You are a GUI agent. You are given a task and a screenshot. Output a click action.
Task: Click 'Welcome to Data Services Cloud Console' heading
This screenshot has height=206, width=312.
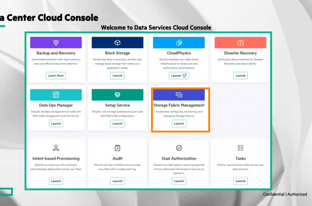click(x=156, y=28)
